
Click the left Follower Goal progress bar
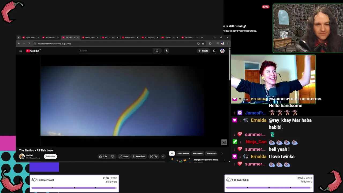click(74, 188)
